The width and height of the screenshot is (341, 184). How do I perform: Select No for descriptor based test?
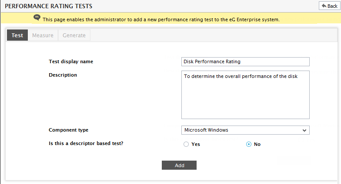pyautogui.click(x=249, y=144)
